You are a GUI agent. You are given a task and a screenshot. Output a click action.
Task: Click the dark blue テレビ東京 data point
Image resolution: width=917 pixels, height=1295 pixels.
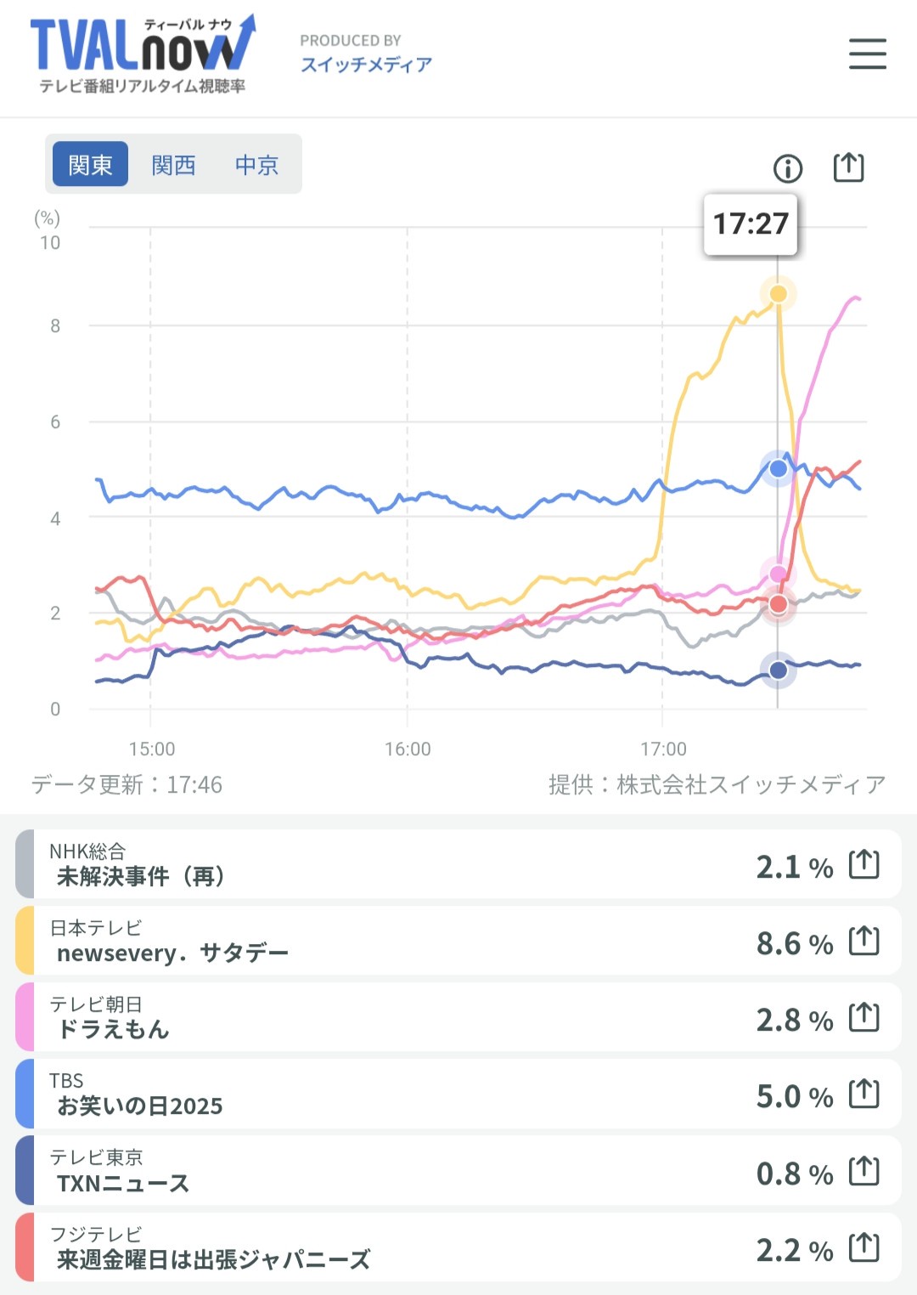pos(778,670)
